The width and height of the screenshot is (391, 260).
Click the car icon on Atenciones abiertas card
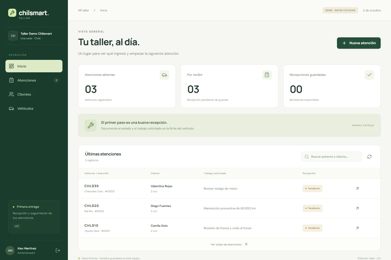(165, 75)
